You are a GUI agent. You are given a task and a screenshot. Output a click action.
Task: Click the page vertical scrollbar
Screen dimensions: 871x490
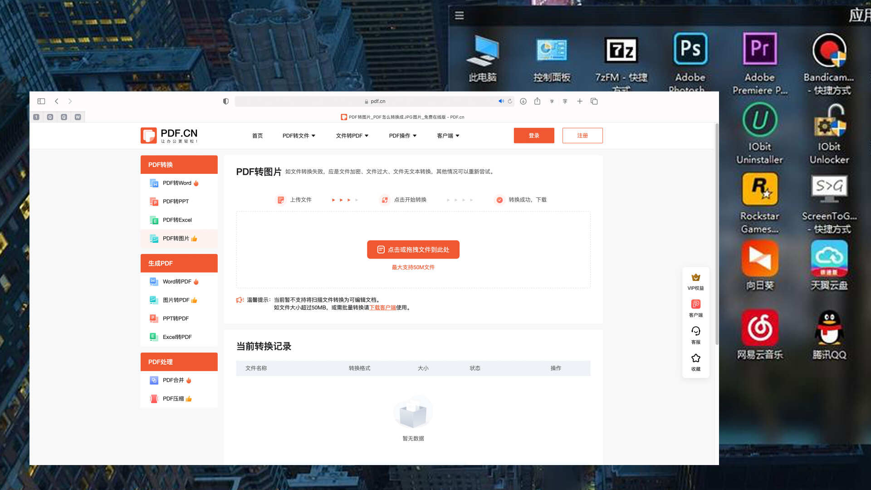(x=717, y=234)
